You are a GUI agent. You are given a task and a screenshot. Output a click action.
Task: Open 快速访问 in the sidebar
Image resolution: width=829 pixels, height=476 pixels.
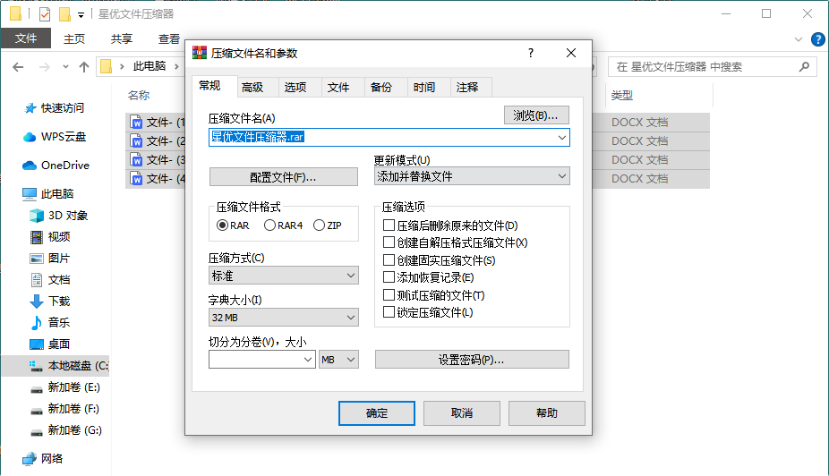[54, 108]
